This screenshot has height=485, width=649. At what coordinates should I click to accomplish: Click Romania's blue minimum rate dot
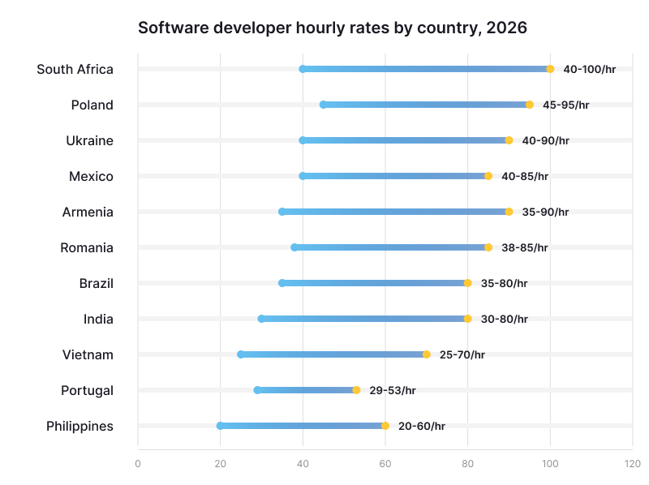point(294,247)
